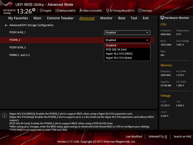The width and height of the screenshot is (193, 145).
Task: Open Qfan Control(F6) label
Action: pos(92,10)
